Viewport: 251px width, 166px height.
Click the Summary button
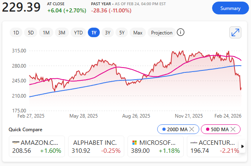click(230, 8)
